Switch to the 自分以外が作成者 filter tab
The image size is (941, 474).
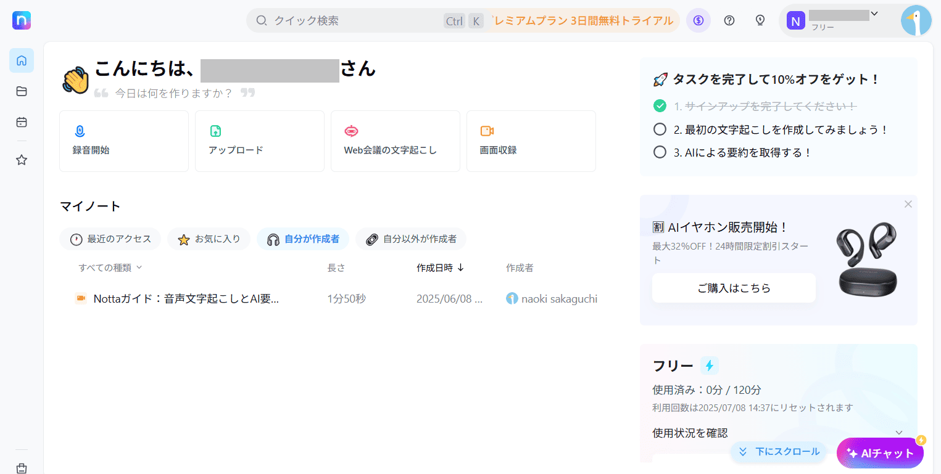click(x=410, y=239)
